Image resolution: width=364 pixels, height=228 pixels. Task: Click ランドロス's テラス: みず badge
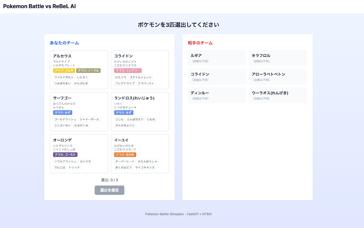pos(124,113)
